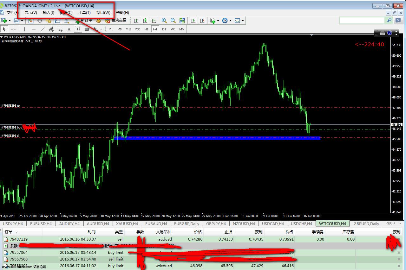Image resolution: width=406 pixels, height=270 pixels.
Task: Toggle the Terminal panel icon
Action: [x=57, y=21]
